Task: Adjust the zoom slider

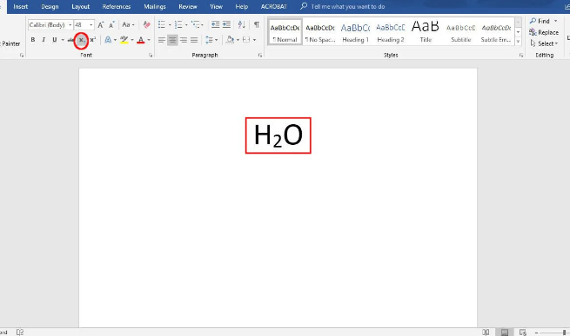Action: pyautogui.click(x=564, y=333)
